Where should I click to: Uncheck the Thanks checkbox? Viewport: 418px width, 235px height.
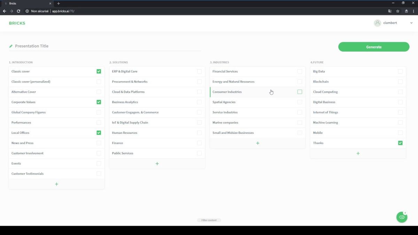click(400, 143)
